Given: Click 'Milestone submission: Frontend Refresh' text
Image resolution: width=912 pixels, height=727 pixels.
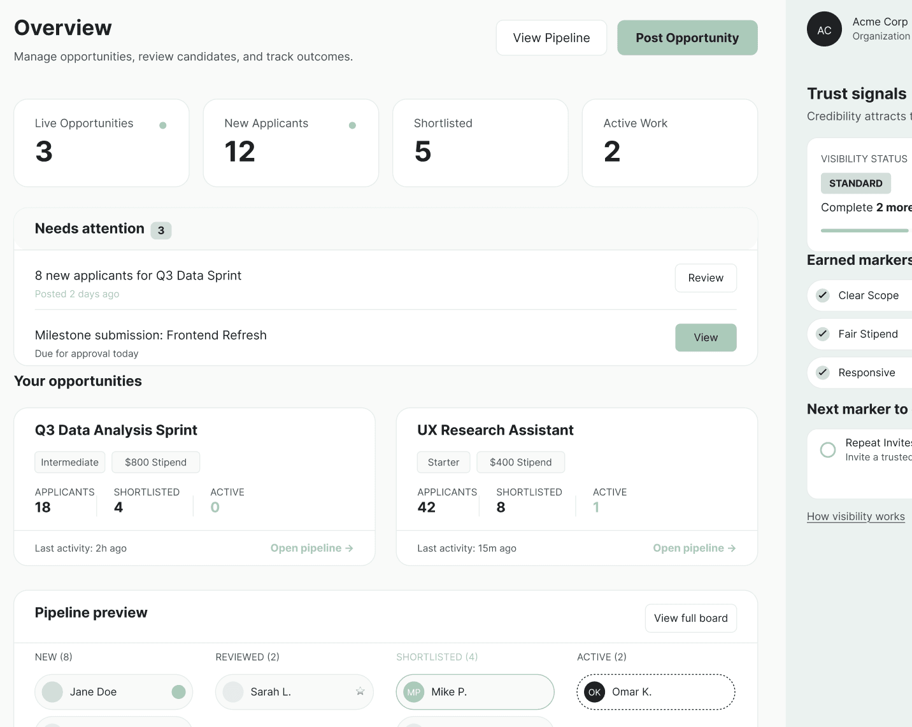Looking at the screenshot, I should tap(151, 335).
